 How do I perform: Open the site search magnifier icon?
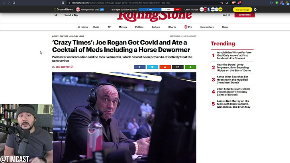coord(56,15)
